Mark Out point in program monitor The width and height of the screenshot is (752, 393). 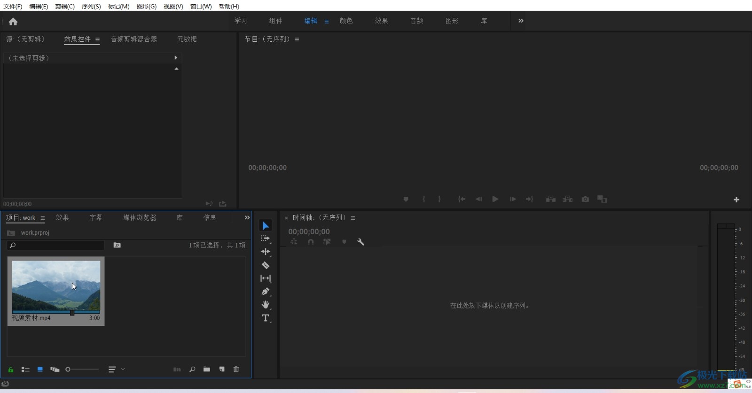click(x=439, y=199)
